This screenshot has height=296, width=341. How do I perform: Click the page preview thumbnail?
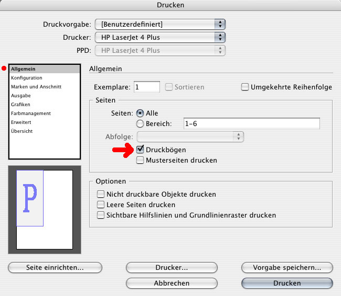[x=44, y=209]
